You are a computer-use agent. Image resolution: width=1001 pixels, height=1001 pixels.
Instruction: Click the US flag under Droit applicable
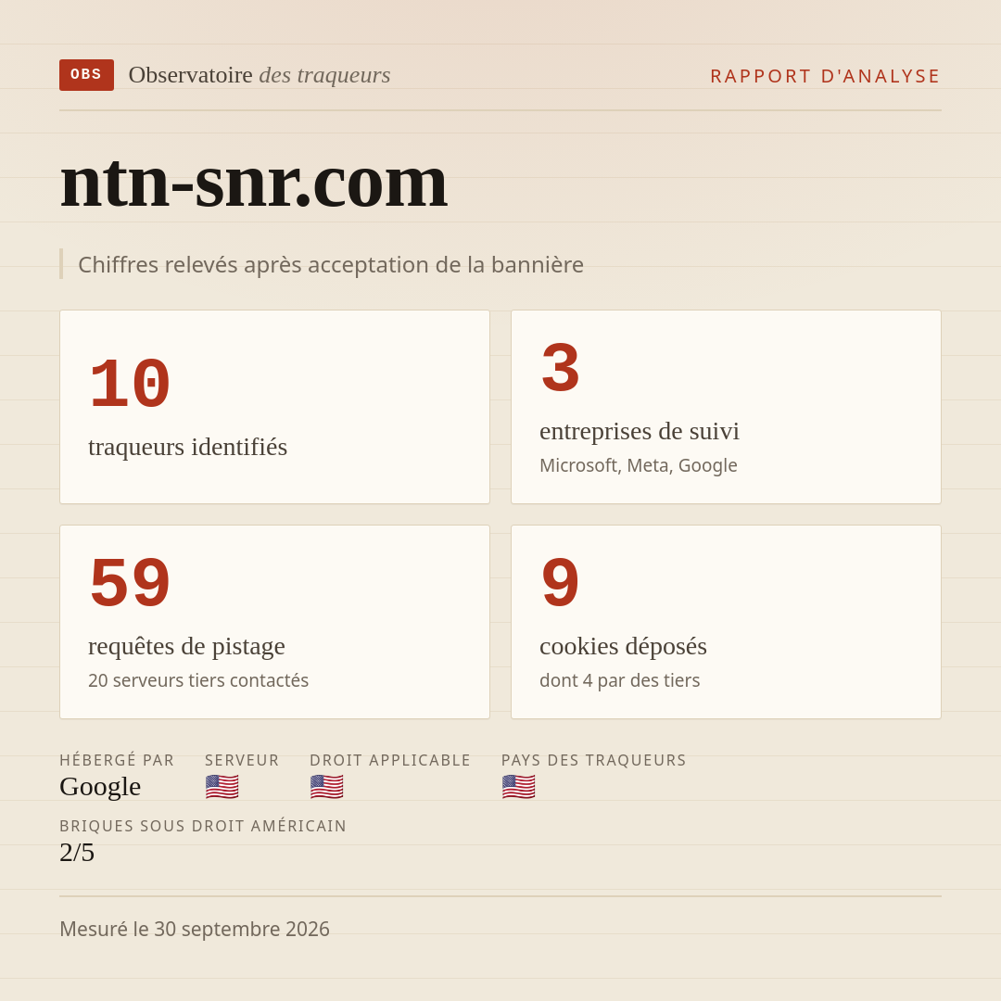coord(327,787)
